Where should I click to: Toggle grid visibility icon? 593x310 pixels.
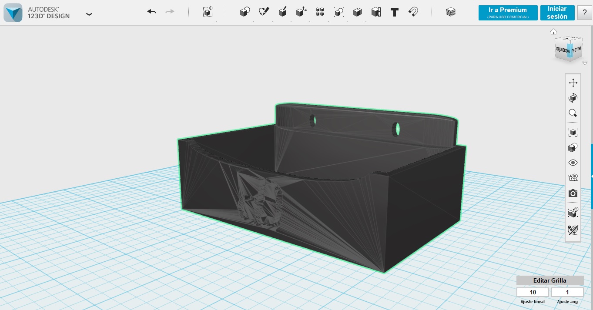(x=573, y=178)
